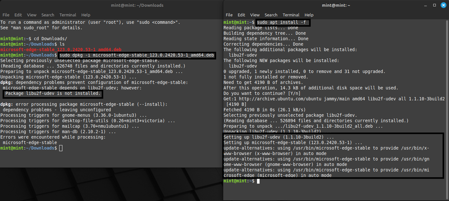449x201 pixels.
Task: Click 'Errors were encountered while processing:' line
Action: coord(53,137)
